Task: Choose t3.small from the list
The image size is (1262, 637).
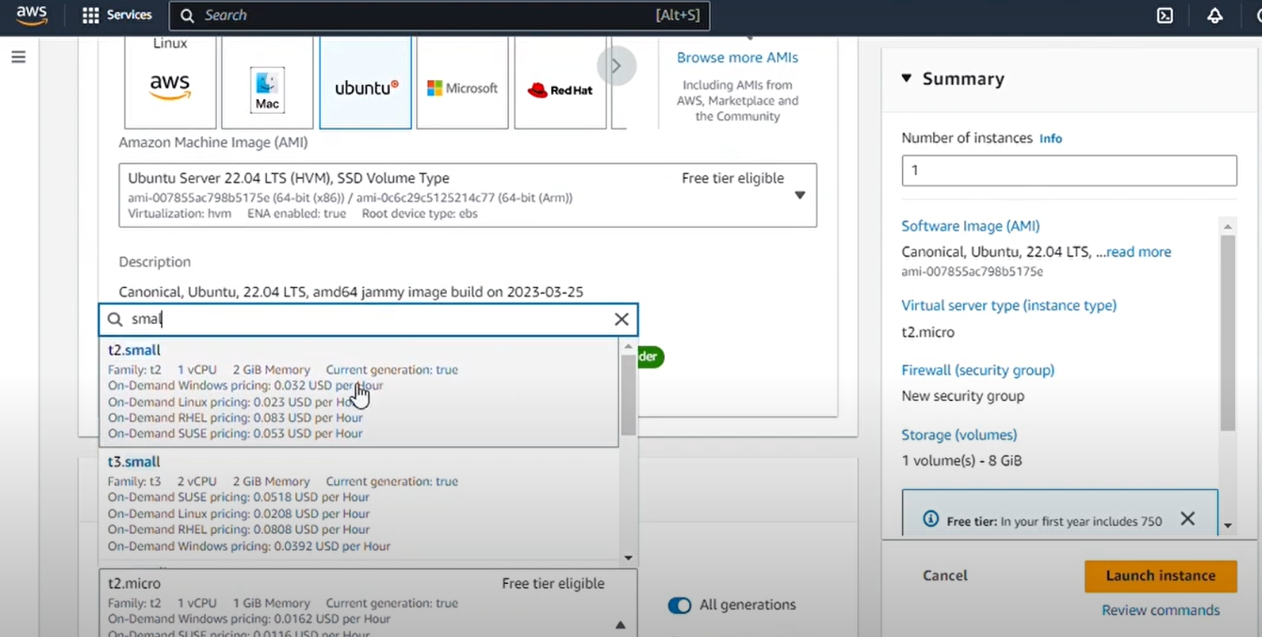Action: 135,462
